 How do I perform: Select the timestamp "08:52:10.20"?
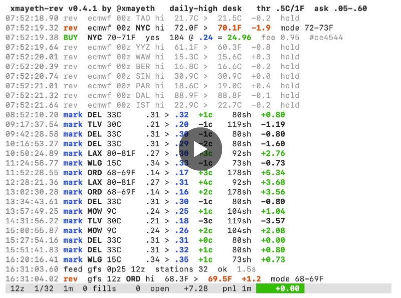(x=32, y=115)
